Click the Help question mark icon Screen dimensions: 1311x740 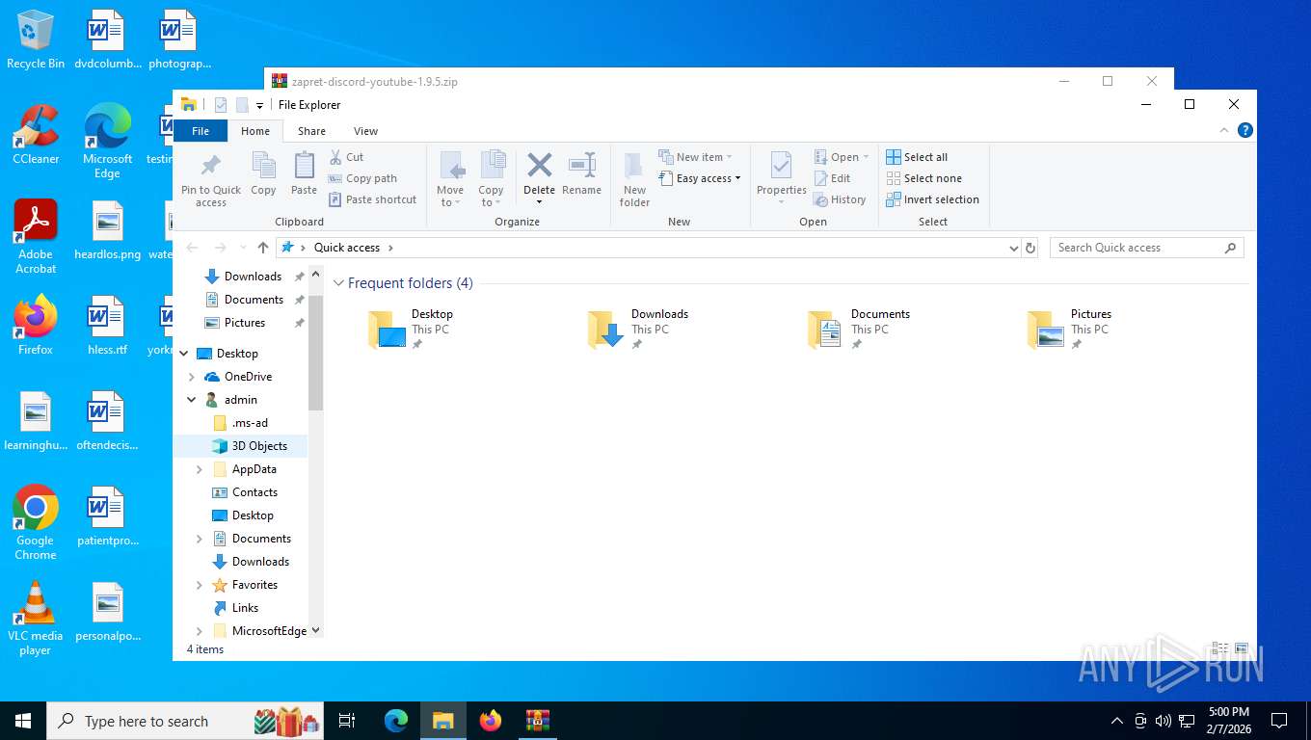coord(1244,130)
